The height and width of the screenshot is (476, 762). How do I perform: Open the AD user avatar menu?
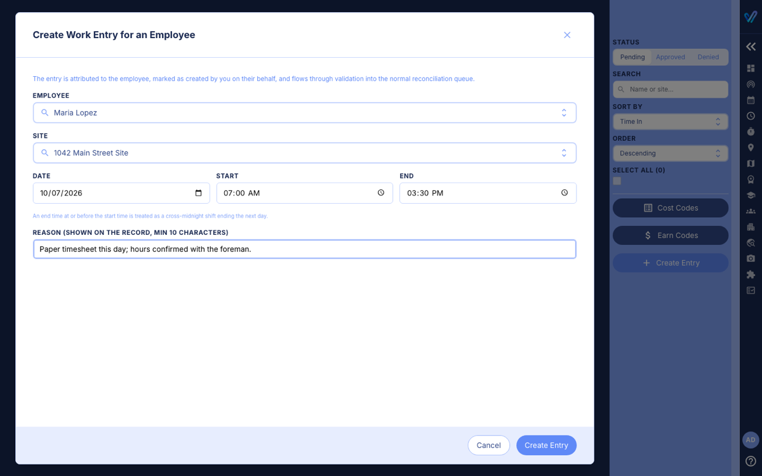click(x=751, y=440)
